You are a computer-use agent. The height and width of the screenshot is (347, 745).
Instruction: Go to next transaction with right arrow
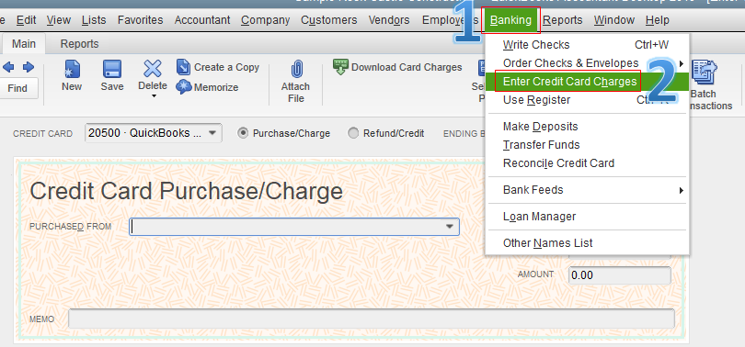(29, 67)
